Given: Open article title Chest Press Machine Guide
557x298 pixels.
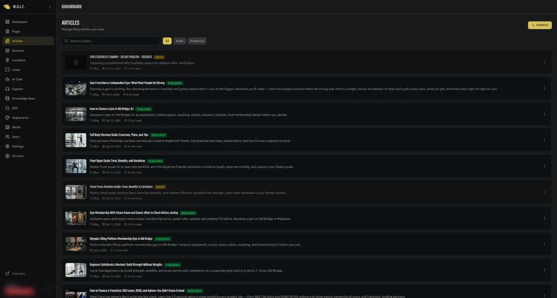Looking at the screenshot, I should [x=121, y=187].
